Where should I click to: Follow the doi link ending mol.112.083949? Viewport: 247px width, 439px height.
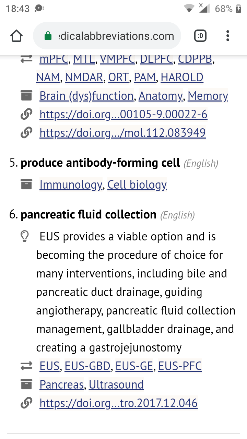point(122,132)
